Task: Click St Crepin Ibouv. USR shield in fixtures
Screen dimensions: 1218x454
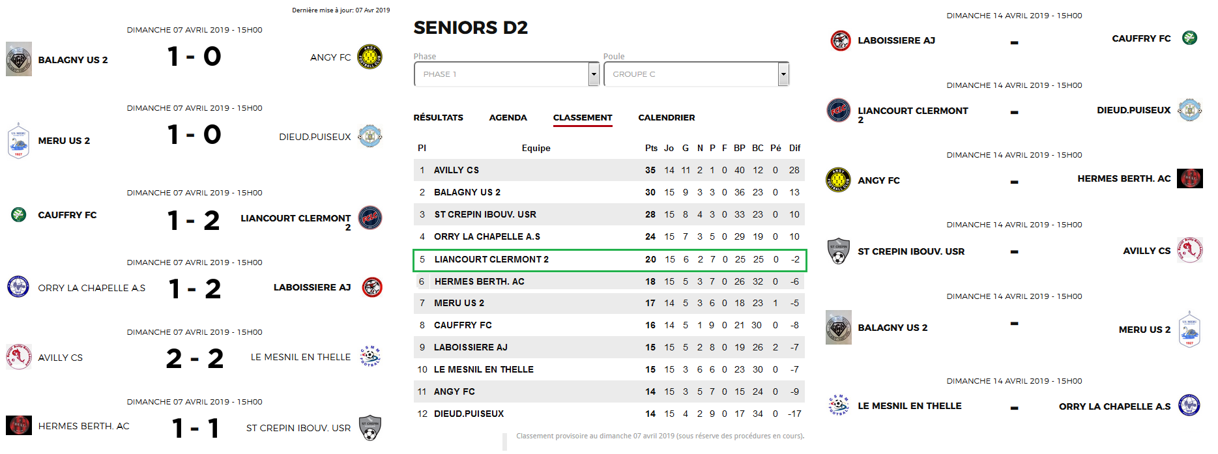Action: [839, 251]
